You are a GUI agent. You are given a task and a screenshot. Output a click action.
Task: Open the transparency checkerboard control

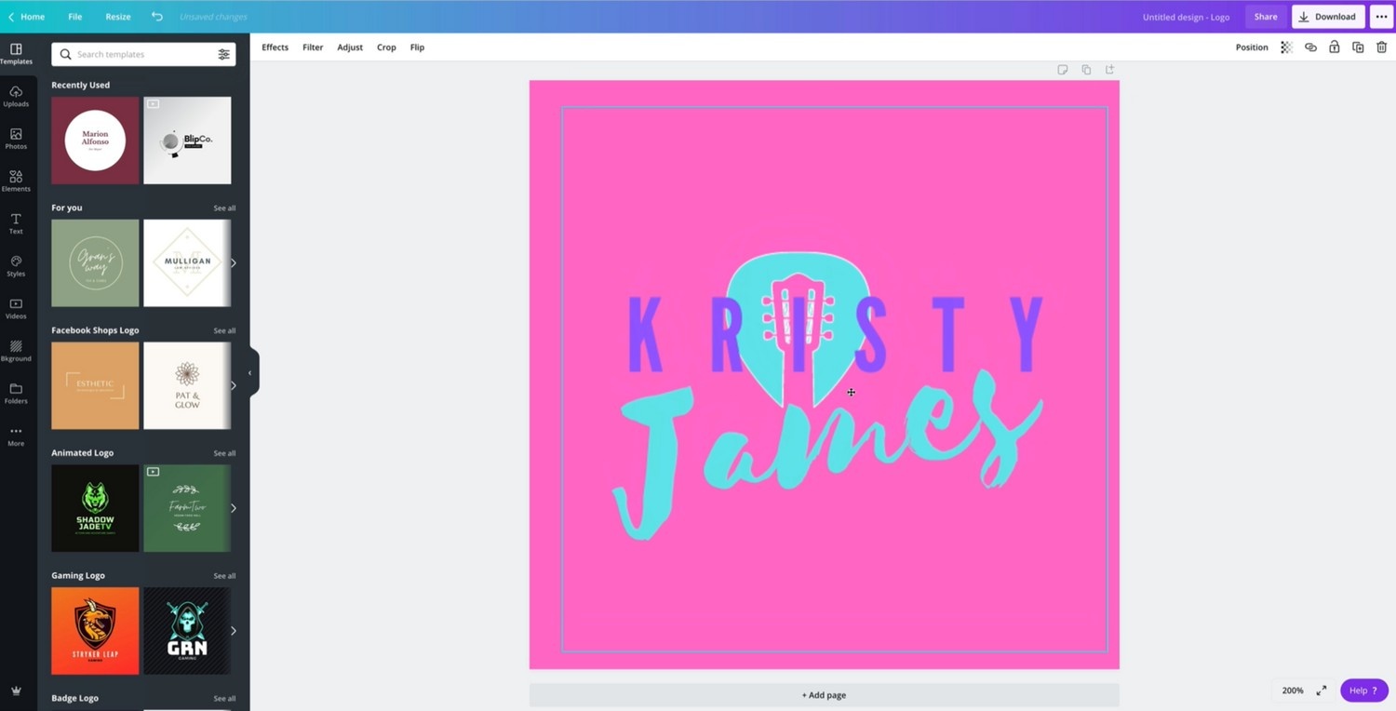coord(1286,47)
